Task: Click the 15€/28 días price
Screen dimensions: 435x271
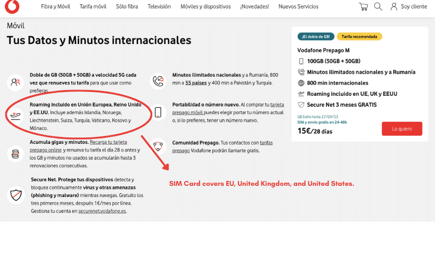Action: [315, 131]
